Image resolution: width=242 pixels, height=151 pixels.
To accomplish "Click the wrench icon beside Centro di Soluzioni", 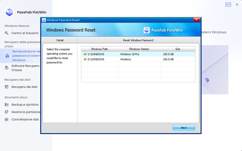I will pos(7,33).
